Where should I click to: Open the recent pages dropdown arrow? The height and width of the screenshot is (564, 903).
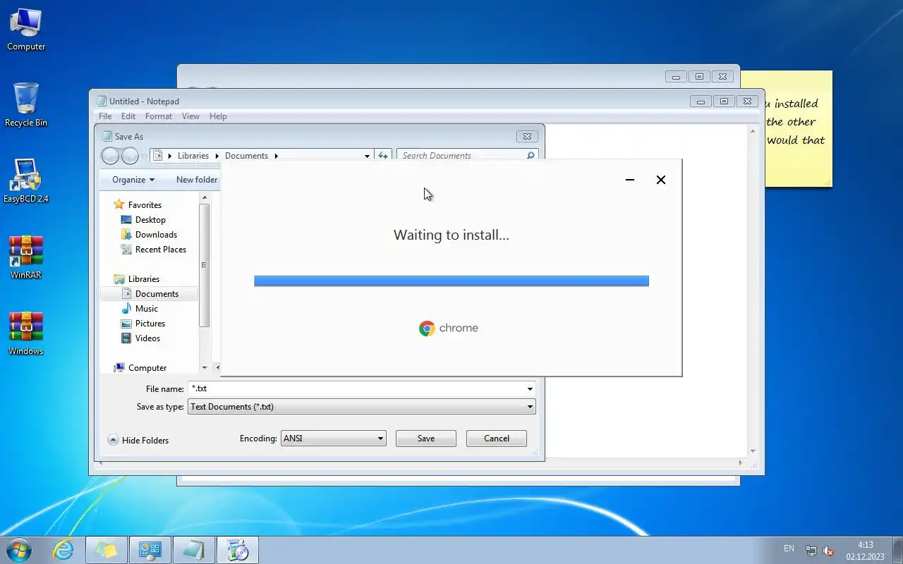[144, 157]
